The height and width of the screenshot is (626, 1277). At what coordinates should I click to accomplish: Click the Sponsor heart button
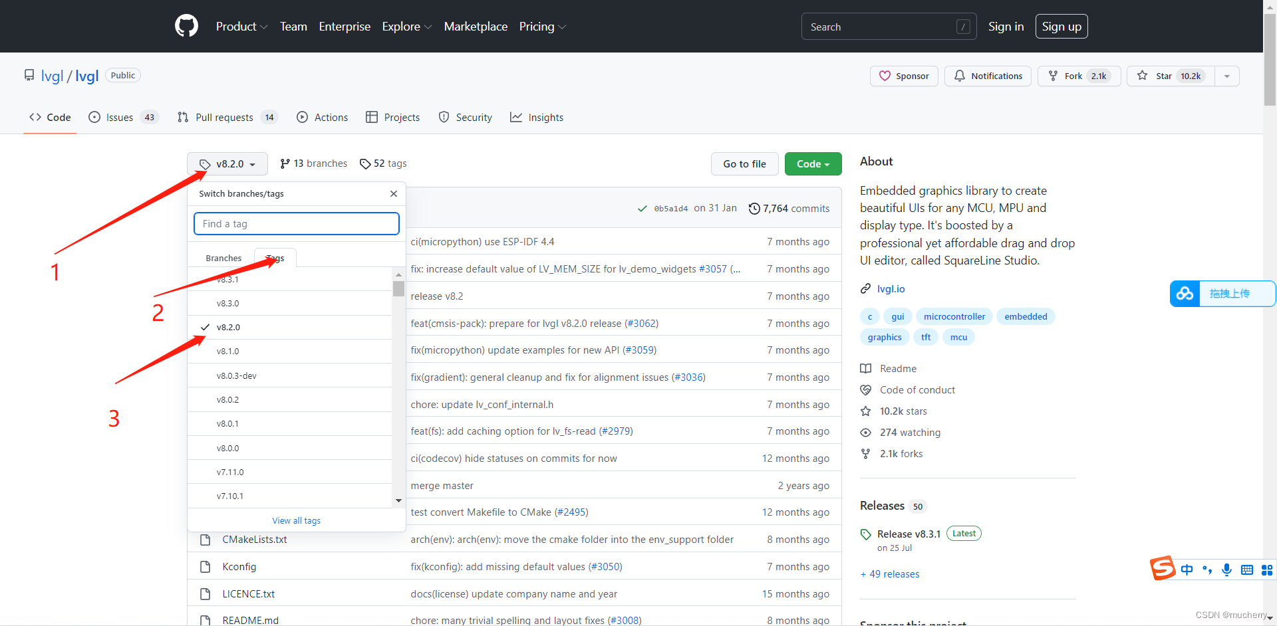[904, 76]
